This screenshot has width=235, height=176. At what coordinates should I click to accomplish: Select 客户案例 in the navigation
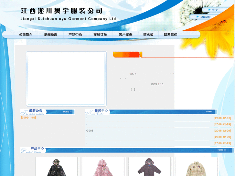pyautogui.click(x=126, y=35)
